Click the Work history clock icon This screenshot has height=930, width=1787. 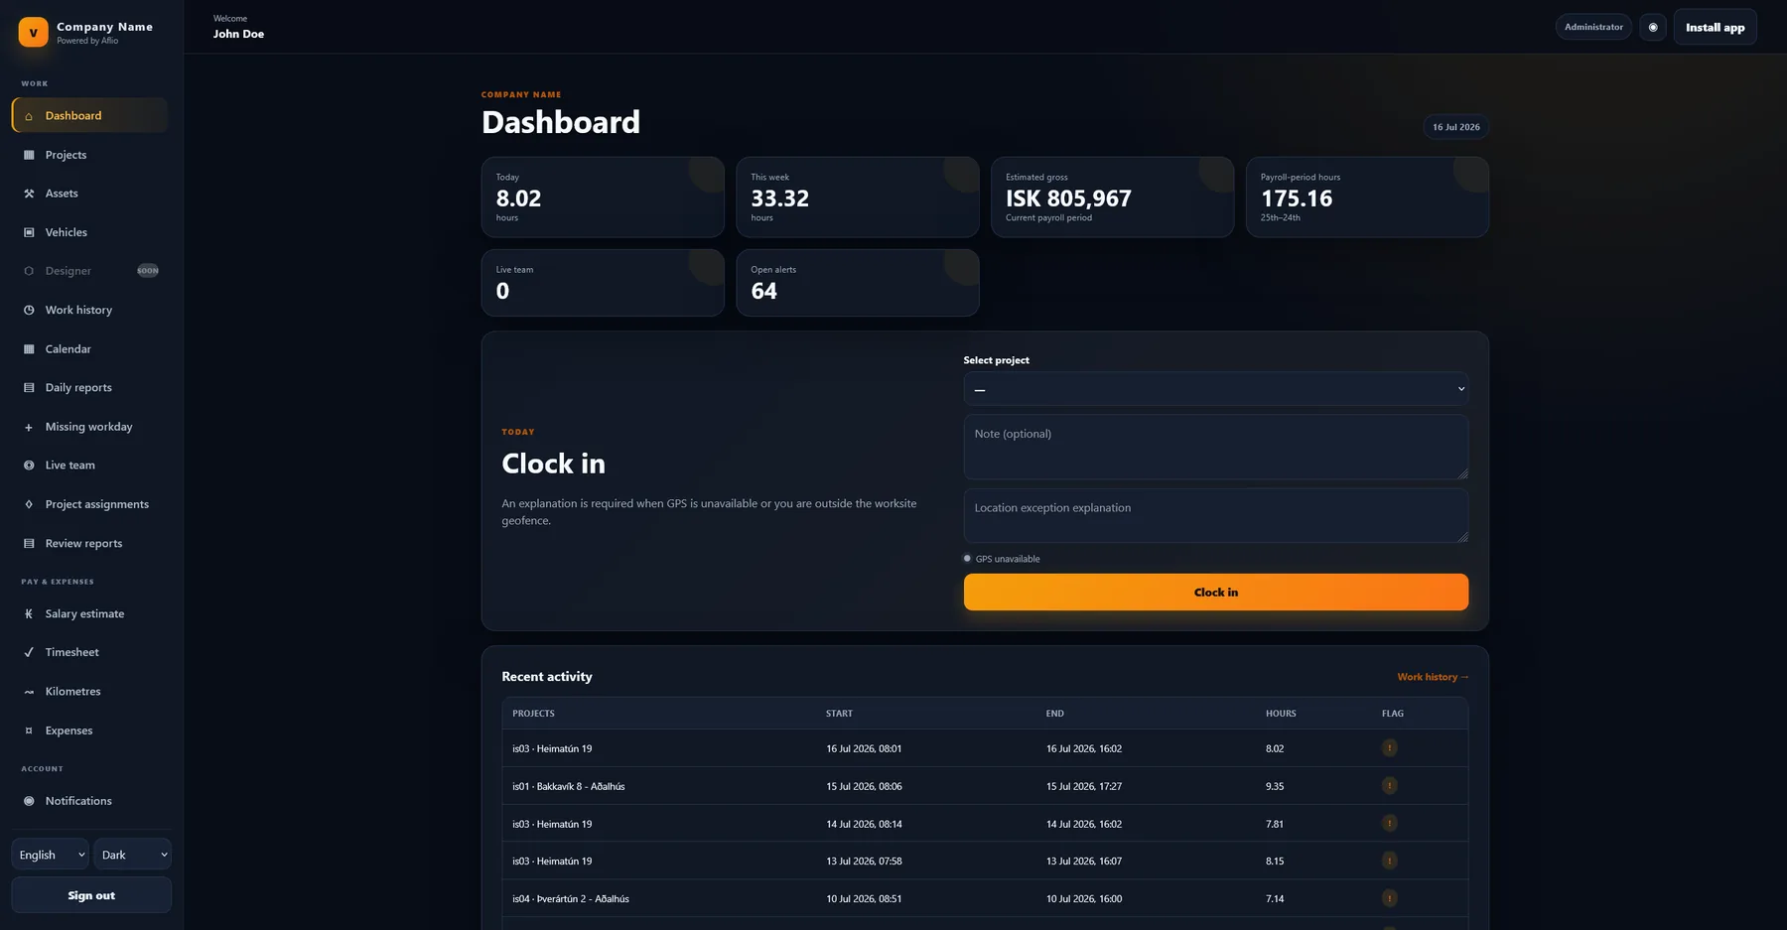coord(29,310)
